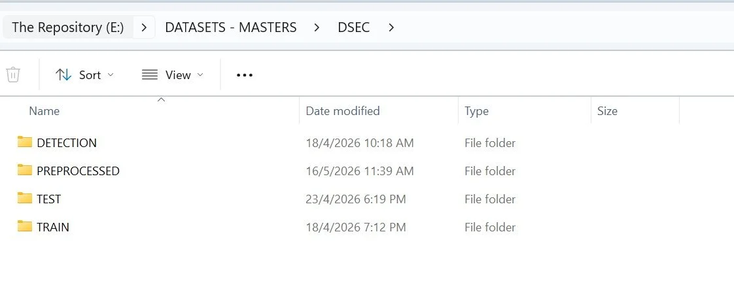This screenshot has width=734, height=283.
Task: Select the TEST folder icon
Action: click(25, 198)
